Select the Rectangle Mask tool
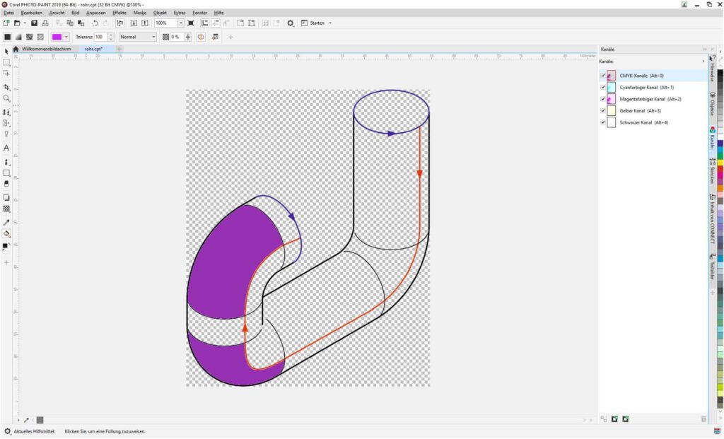The width and height of the screenshot is (724, 439). coord(6,62)
